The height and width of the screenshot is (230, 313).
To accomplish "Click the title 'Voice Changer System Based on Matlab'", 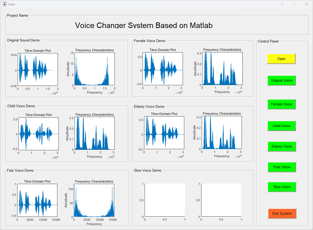I will (x=144, y=25).
